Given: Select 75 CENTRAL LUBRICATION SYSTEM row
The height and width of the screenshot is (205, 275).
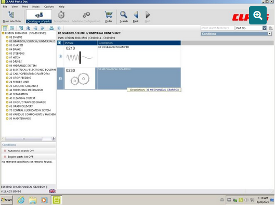Looking at the screenshot, I should pos(30,110).
